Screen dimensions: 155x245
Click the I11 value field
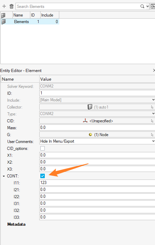point(97,183)
